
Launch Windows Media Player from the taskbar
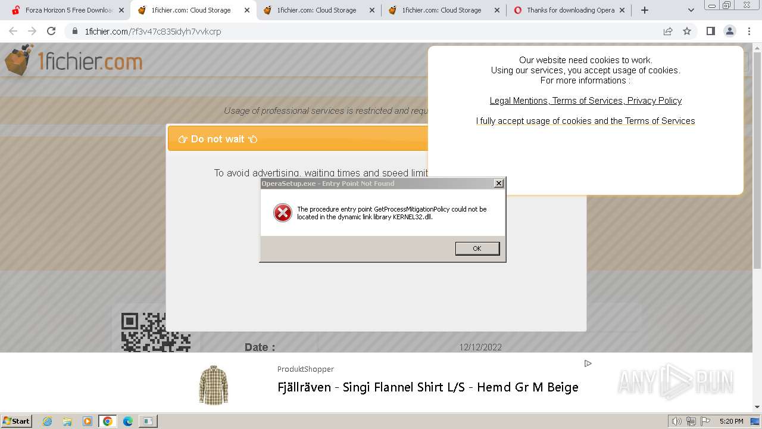pyautogui.click(x=88, y=421)
